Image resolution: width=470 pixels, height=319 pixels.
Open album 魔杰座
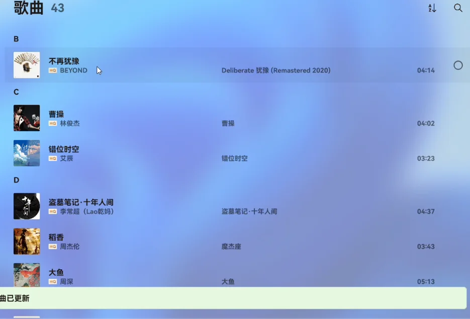click(231, 247)
